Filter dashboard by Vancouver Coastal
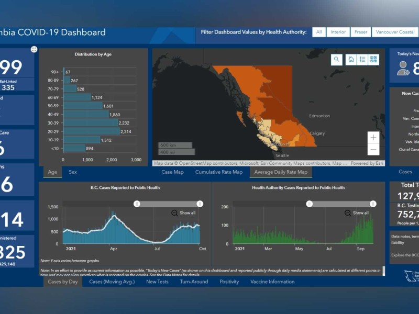 coord(395,32)
